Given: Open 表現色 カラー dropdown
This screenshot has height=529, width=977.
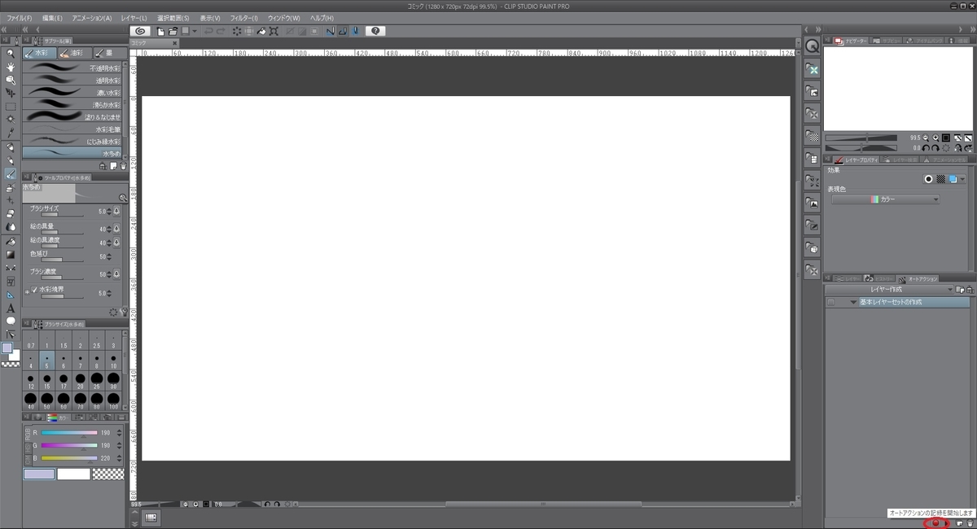Looking at the screenshot, I should (885, 199).
